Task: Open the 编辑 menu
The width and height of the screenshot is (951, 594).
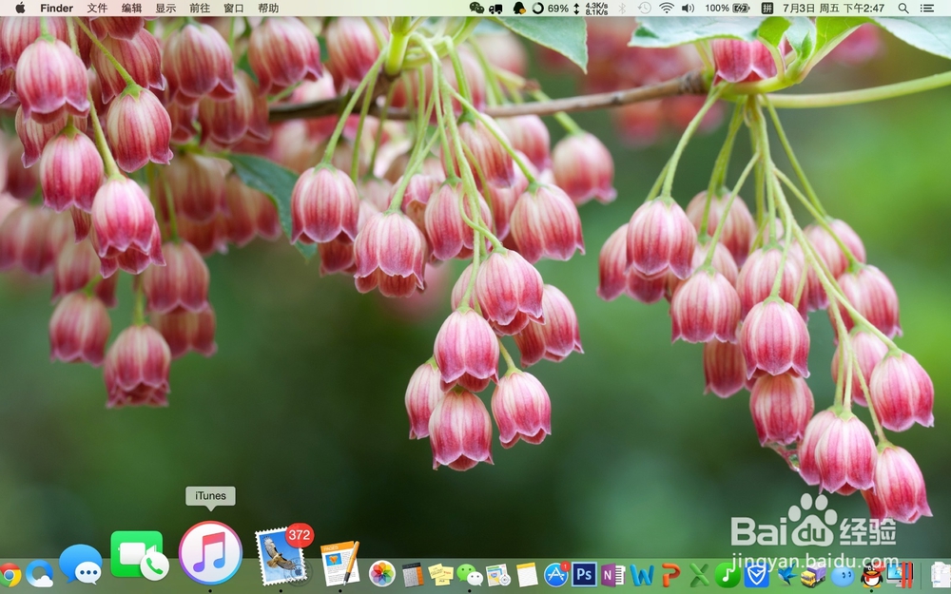Action: 131,8
